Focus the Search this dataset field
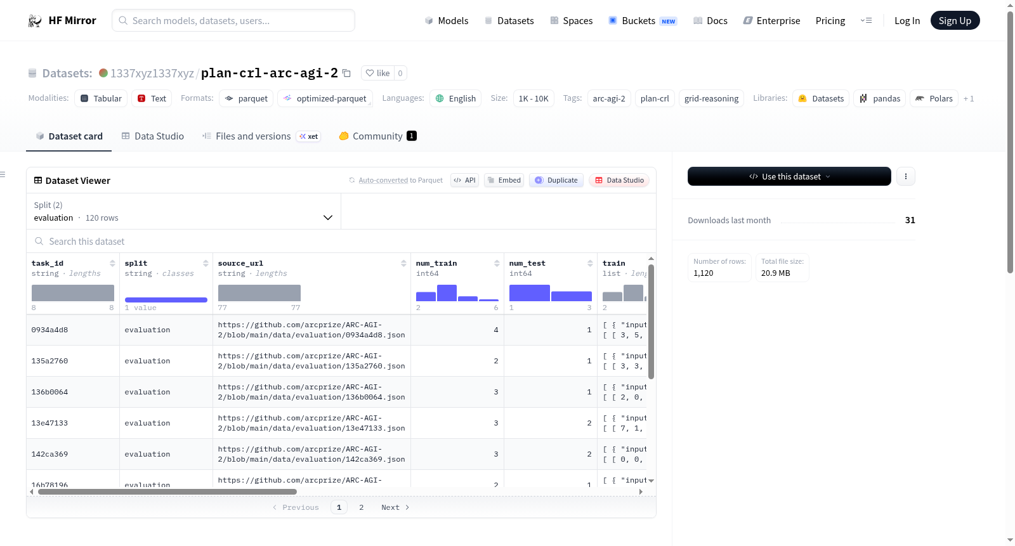Viewport: 1015px width, 546px height. pos(341,241)
